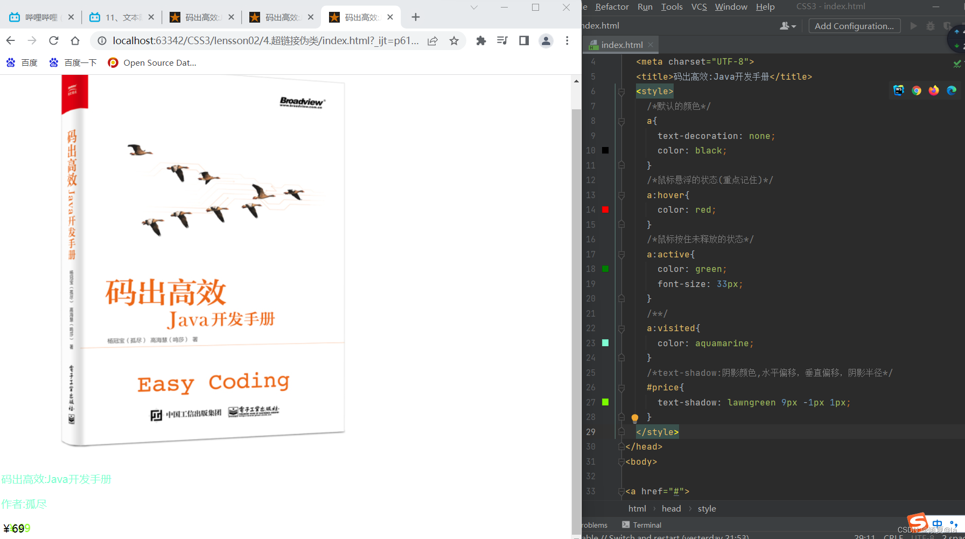Open new browser tab
This screenshot has height=539, width=965.
coord(415,17)
